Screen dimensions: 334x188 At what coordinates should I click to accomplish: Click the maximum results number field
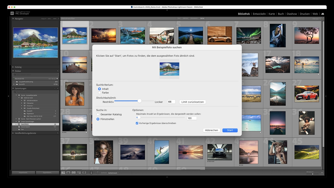click(192, 118)
